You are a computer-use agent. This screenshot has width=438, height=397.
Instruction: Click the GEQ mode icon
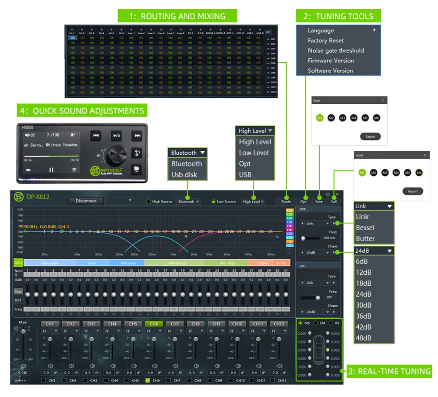[18, 263]
